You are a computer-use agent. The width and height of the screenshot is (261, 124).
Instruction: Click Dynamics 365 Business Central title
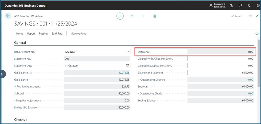(x=26, y=6)
